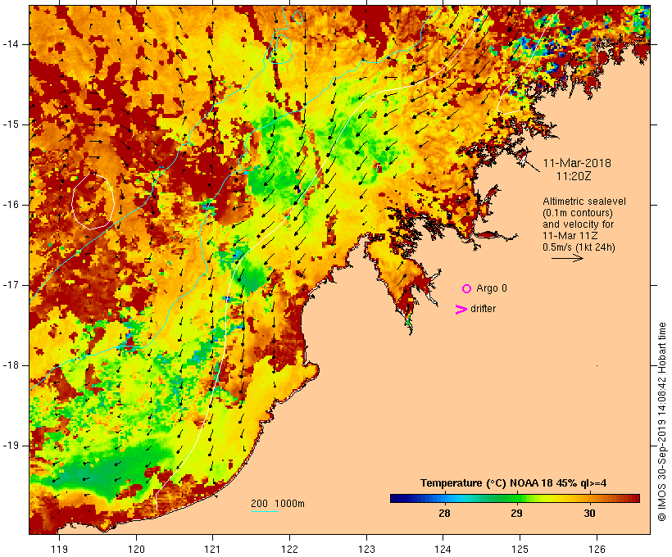Click the magenta drifter arrowhead legend marker

coord(461,310)
